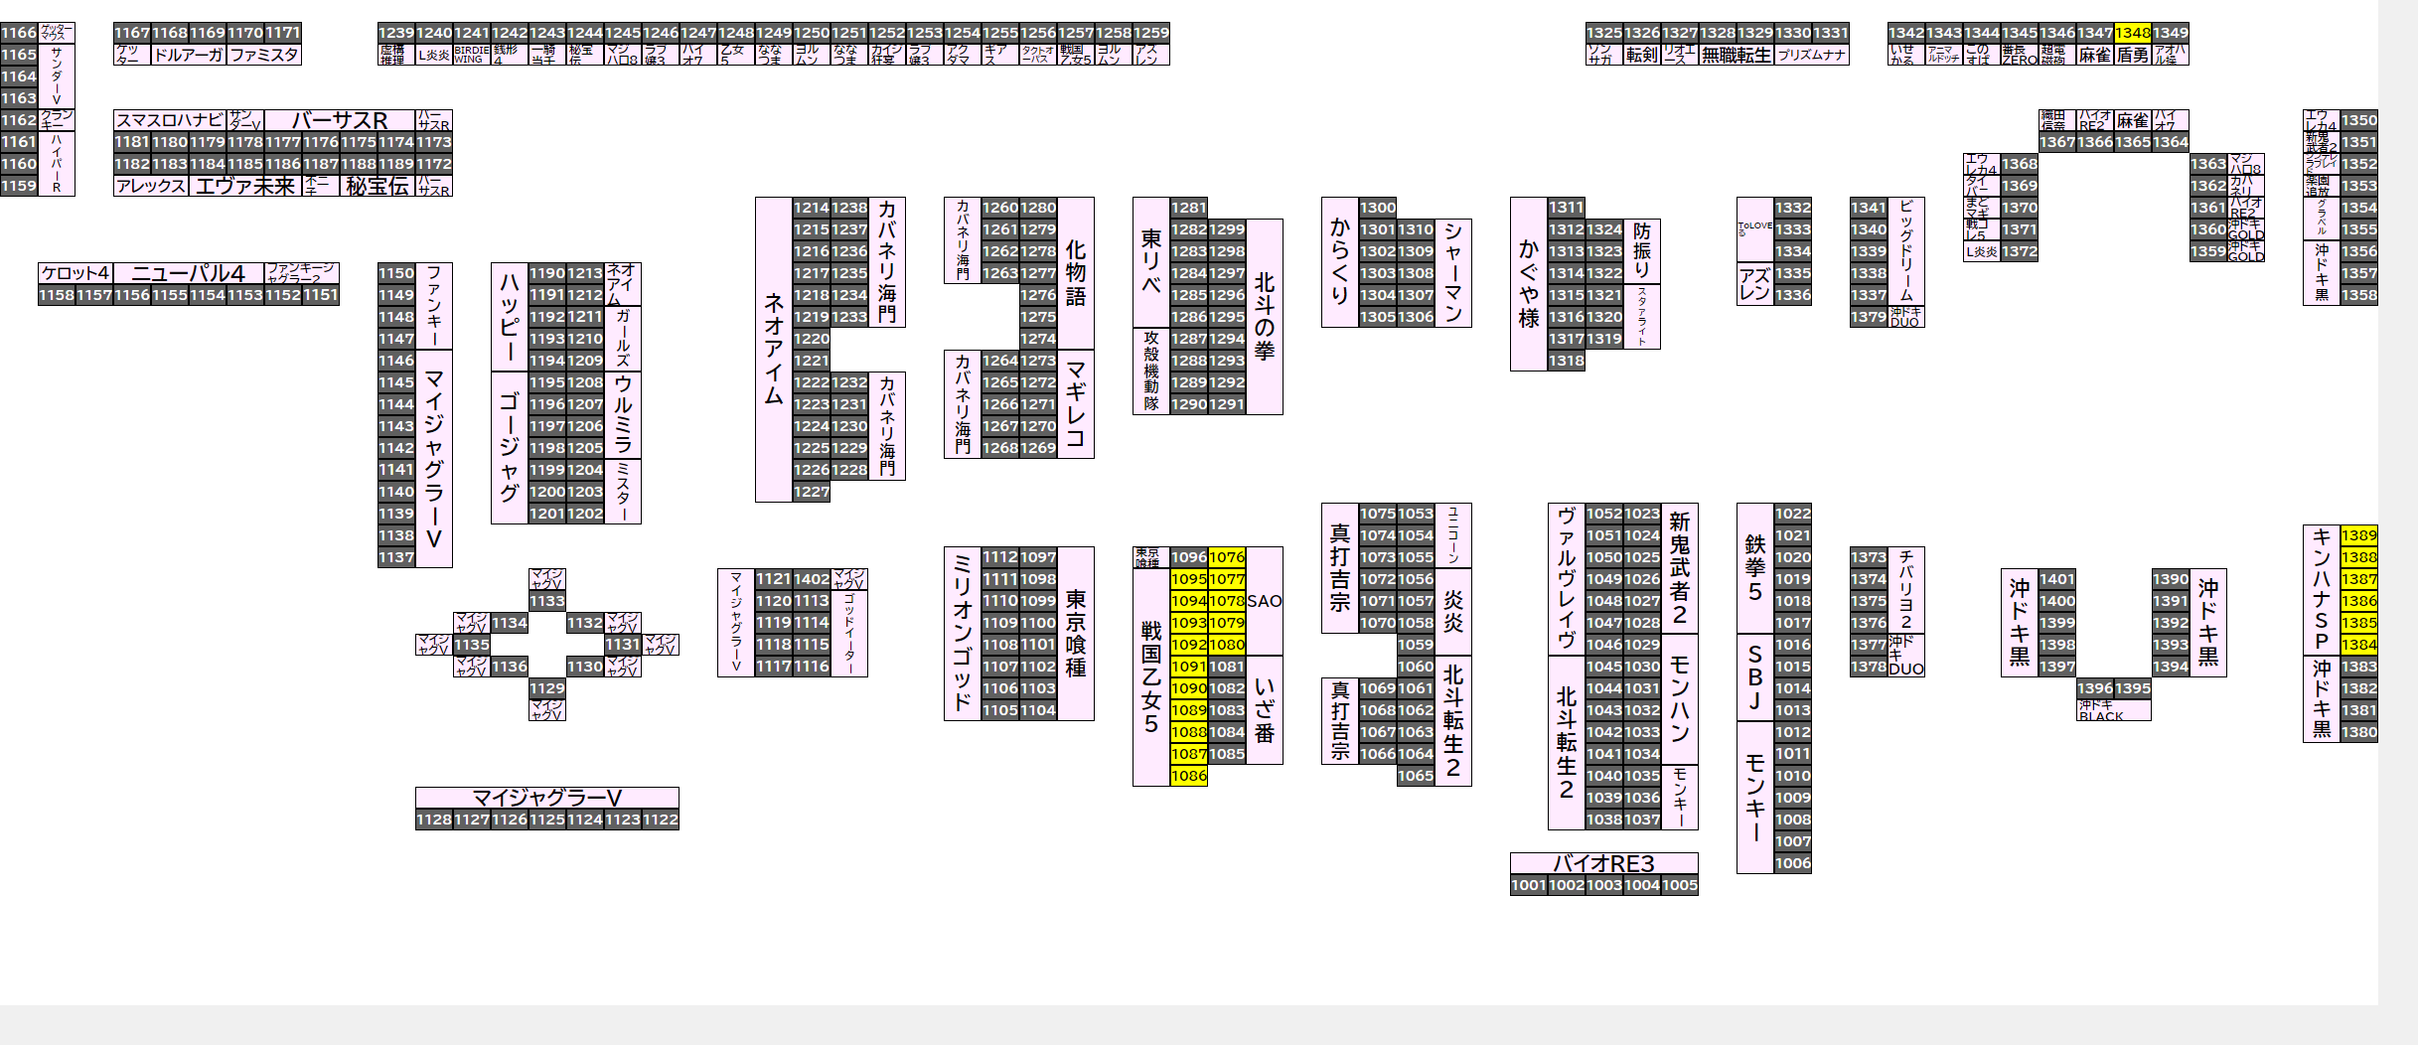Viewport: 2418px width, 1045px height.
Task: Select the 鉄拳5 label
Action: [1755, 568]
